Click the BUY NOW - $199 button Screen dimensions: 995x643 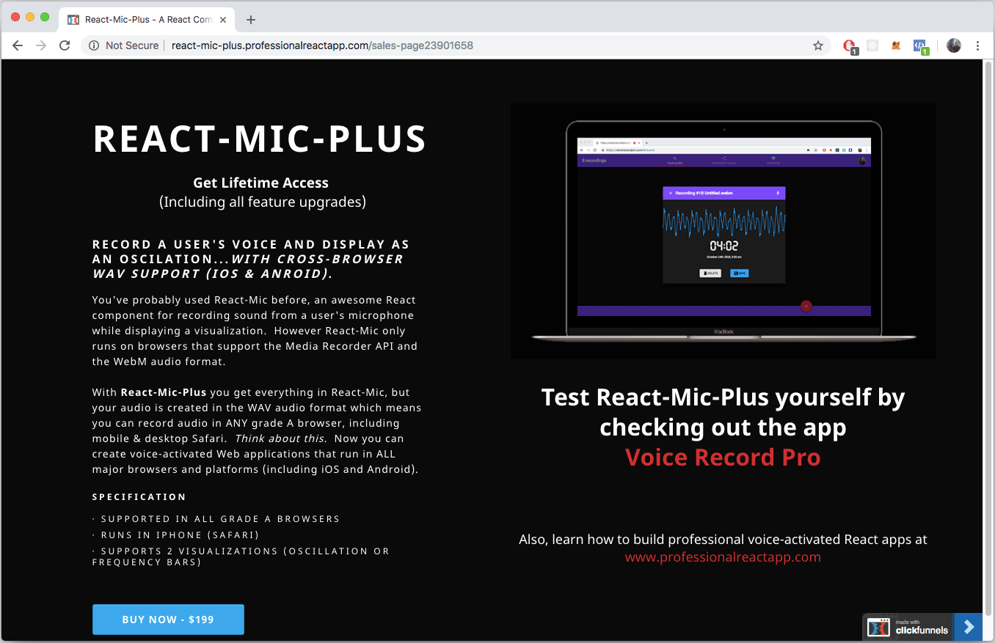168,620
